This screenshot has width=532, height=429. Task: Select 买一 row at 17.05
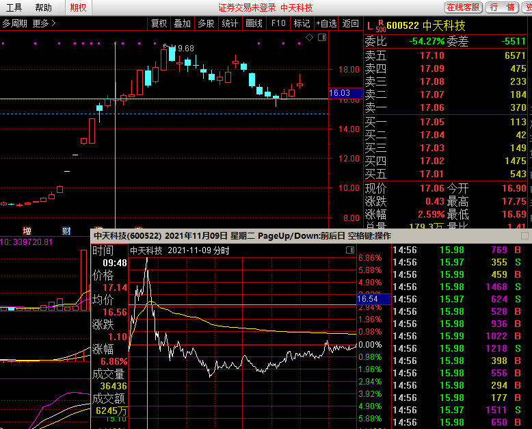(x=445, y=122)
